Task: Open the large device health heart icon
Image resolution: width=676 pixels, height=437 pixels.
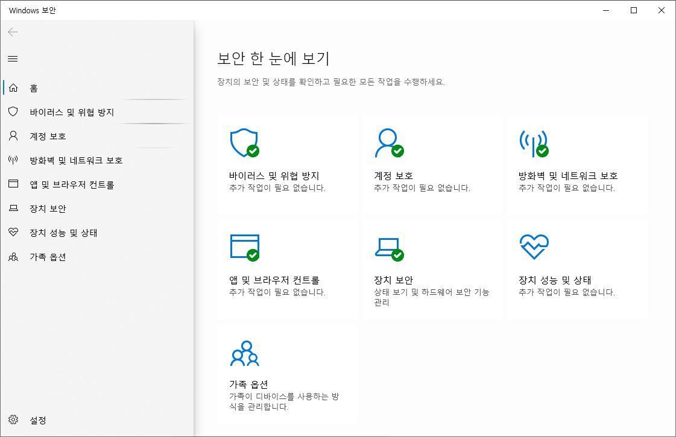Action: [x=534, y=247]
